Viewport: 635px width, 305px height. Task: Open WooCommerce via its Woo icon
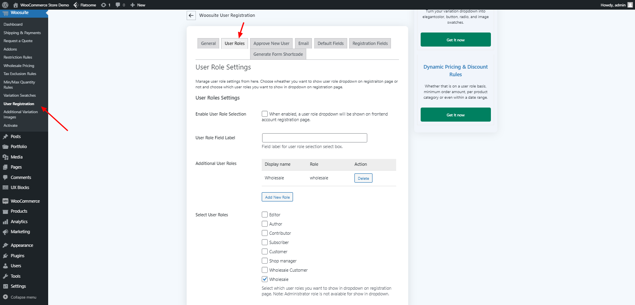click(5, 201)
